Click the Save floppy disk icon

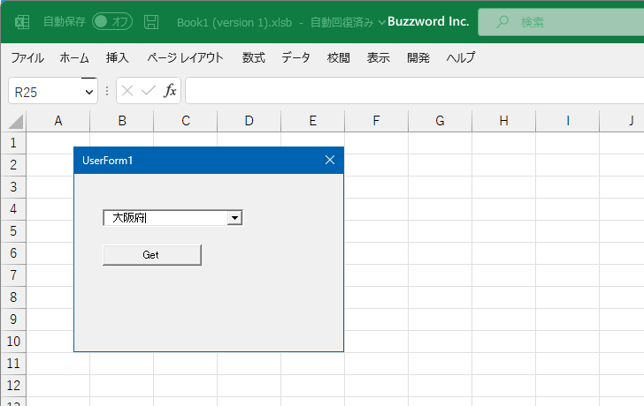pos(151,22)
